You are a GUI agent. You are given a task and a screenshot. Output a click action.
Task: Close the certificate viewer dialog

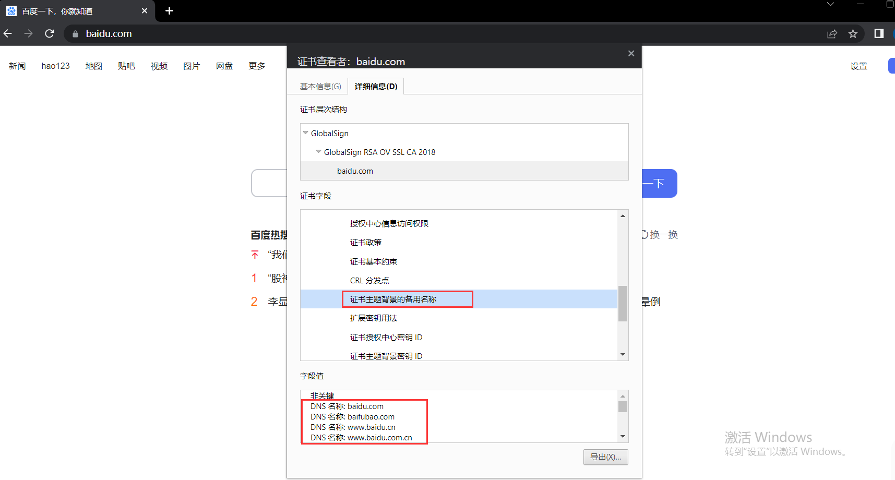[x=631, y=53]
